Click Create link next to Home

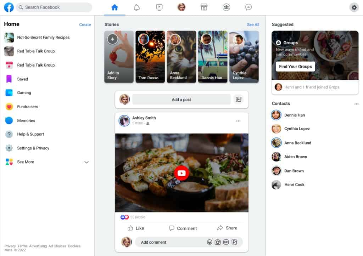coord(85,24)
